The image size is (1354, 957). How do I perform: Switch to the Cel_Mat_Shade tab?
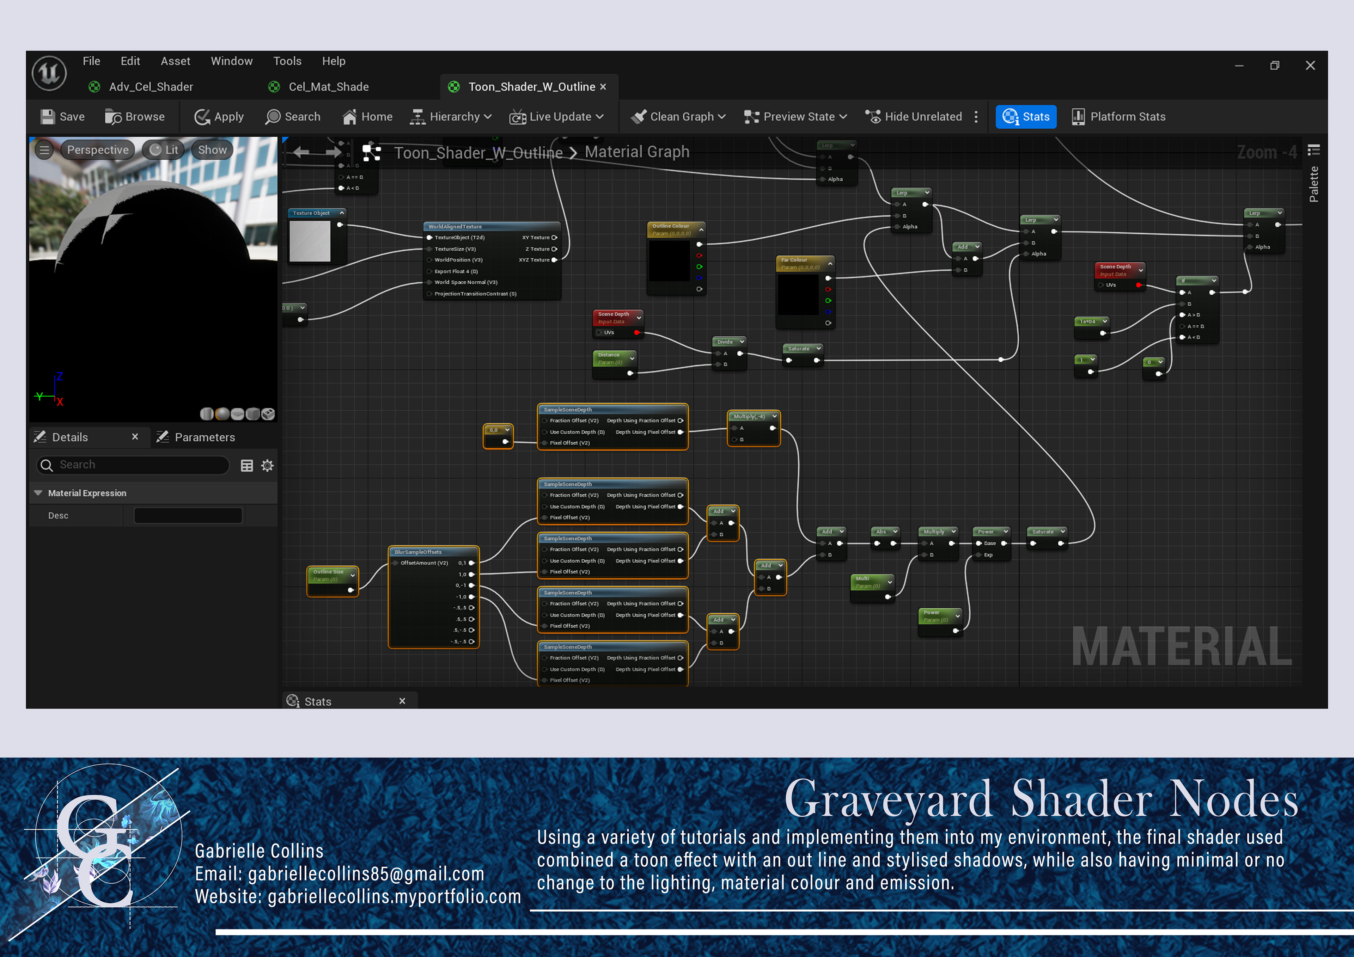pyautogui.click(x=328, y=87)
